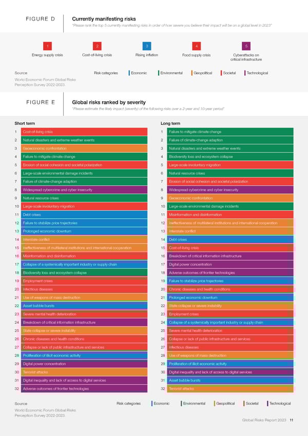Click the Long term column header

coord(170,123)
